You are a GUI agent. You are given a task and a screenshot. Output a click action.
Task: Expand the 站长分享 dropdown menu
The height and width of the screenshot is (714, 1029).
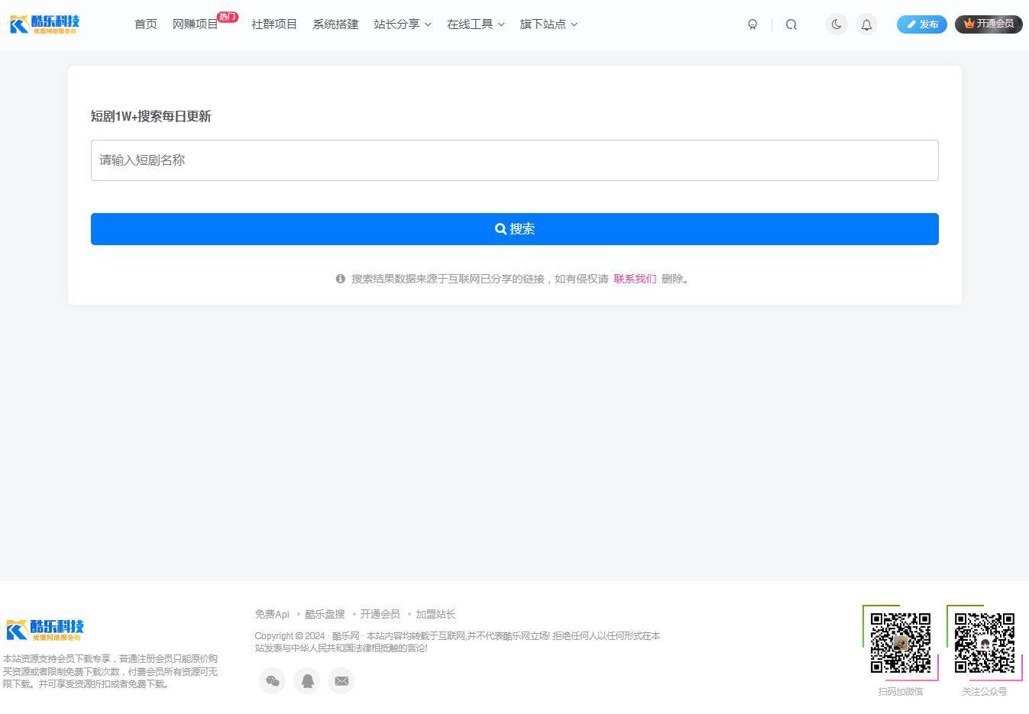coord(403,24)
